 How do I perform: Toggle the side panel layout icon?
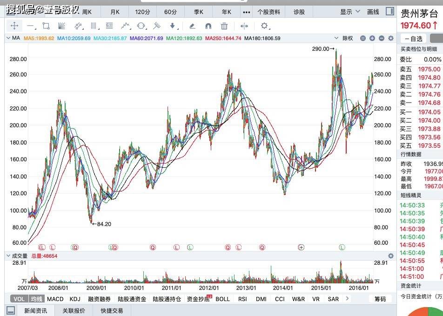tap(390, 11)
